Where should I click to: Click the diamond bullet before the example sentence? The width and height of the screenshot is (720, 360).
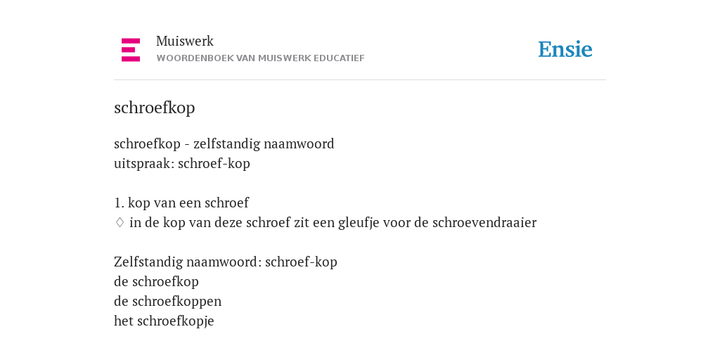120,223
